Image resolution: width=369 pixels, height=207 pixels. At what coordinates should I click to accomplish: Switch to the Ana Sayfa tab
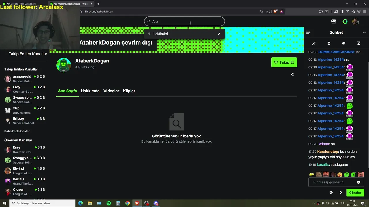coord(67,91)
